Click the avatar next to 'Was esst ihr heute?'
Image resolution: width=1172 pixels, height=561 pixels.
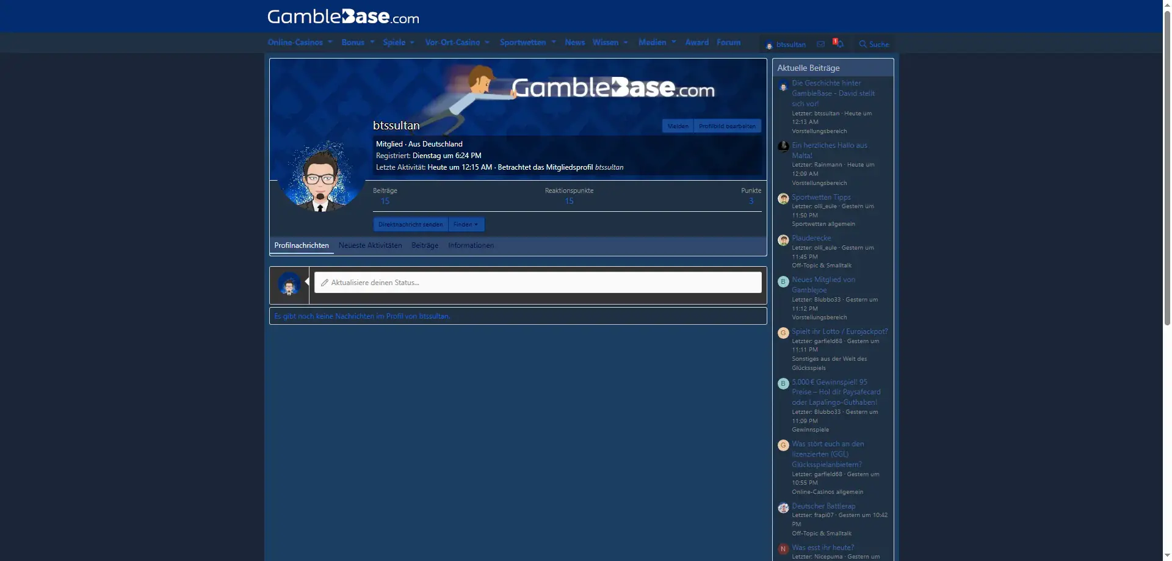click(x=783, y=549)
